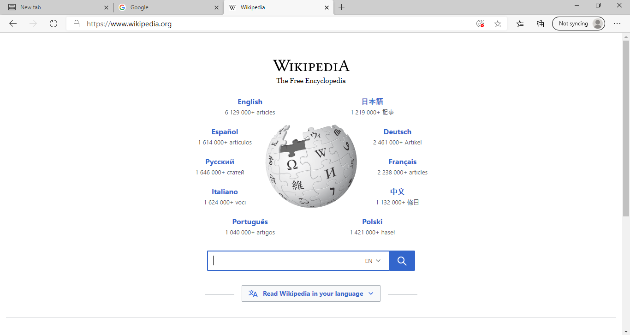Click the Wikipedia puzzle globe logo
Image resolution: width=630 pixels, height=335 pixels.
click(311, 166)
